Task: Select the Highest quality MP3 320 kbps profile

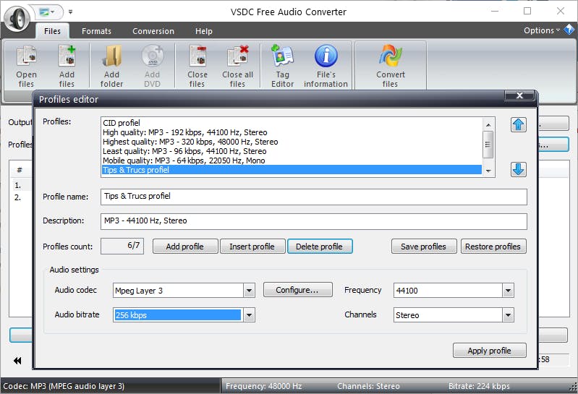Action: click(x=292, y=142)
